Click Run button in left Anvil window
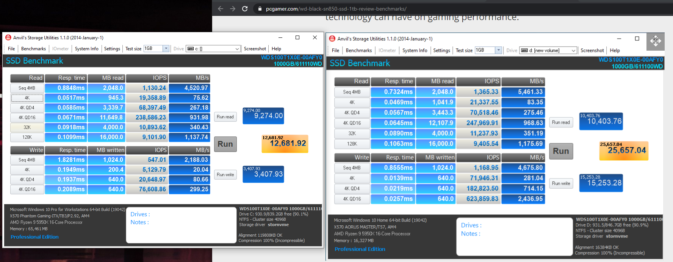The width and height of the screenshot is (673, 262). point(225,144)
